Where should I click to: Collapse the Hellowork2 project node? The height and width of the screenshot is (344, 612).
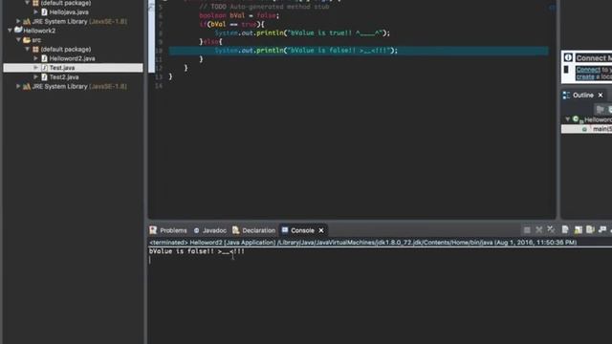click(10, 30)
